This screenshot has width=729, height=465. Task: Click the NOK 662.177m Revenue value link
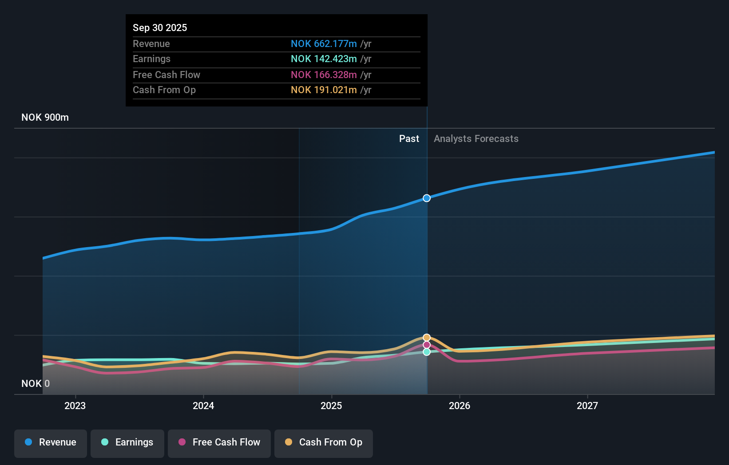pos(324,44)
